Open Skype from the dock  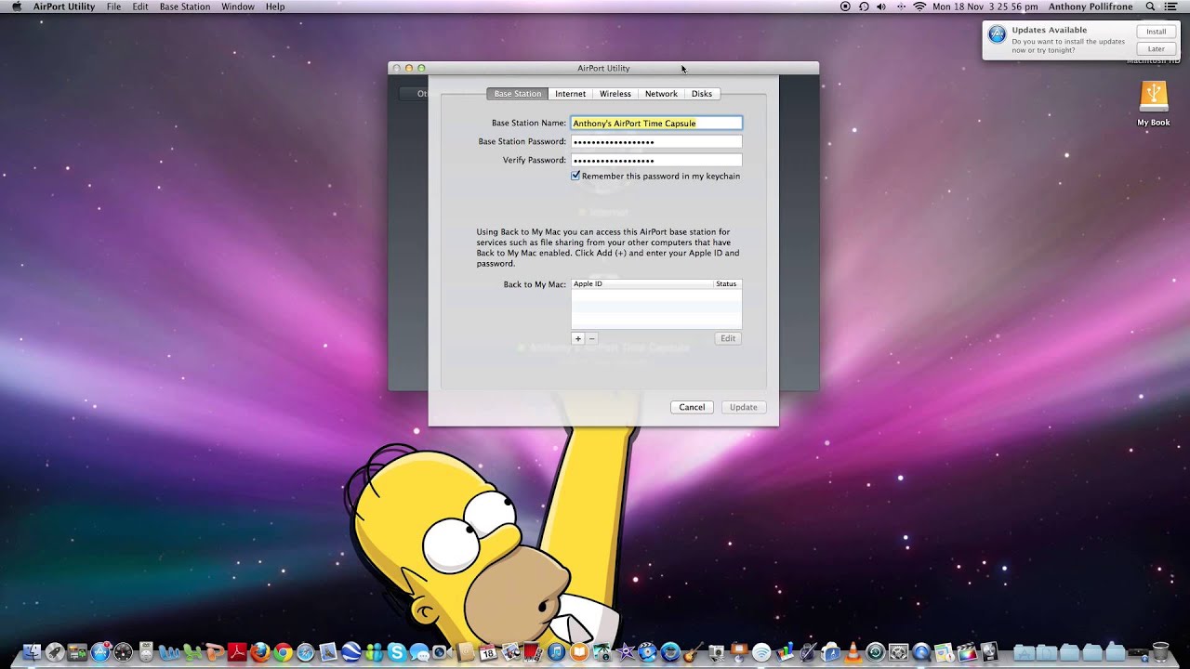coord(397,652)
